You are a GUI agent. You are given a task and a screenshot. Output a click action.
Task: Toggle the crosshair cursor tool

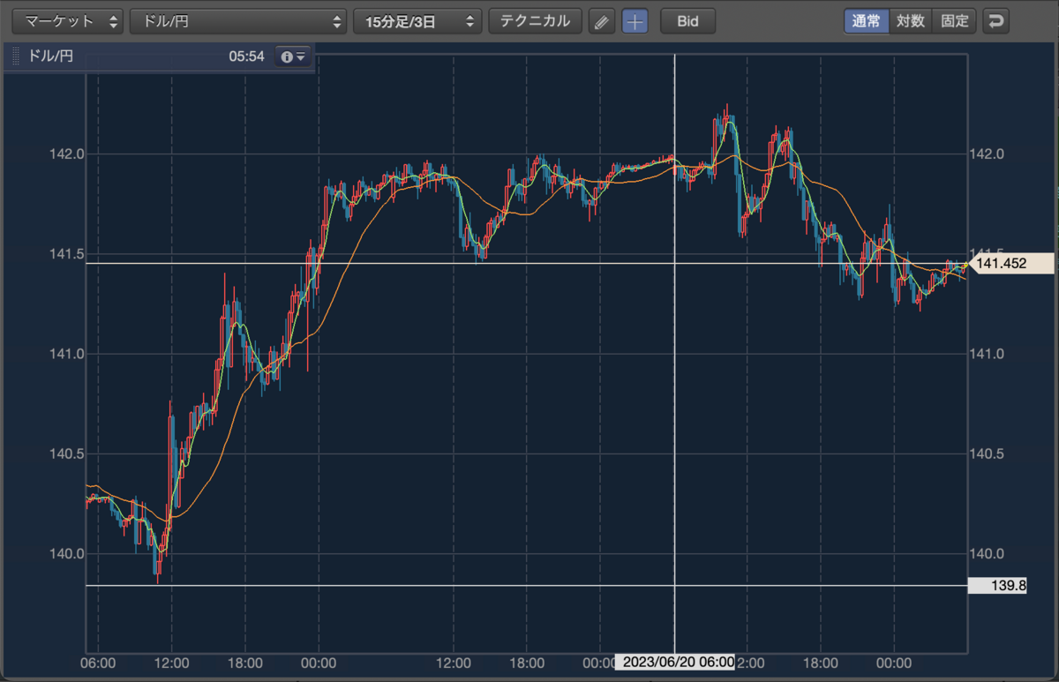coord(635,21)
